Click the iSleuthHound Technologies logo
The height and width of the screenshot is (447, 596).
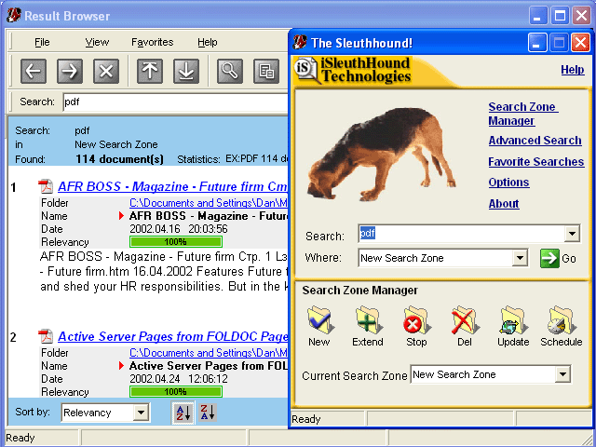pos(353,71)
